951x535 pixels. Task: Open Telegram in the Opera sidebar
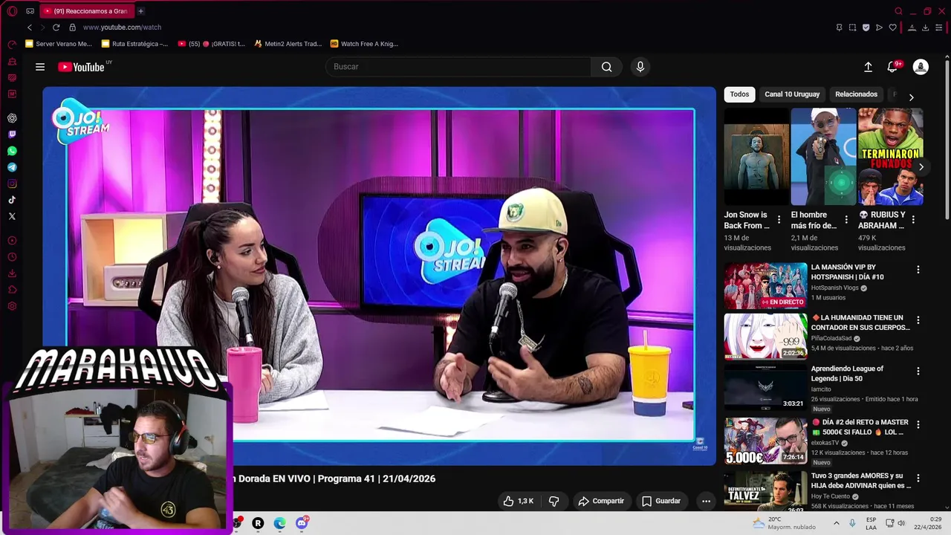(12, 167)
